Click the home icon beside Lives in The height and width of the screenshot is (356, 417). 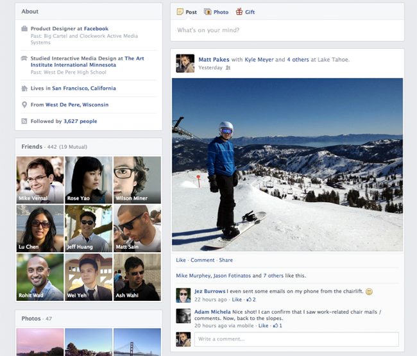(x=24, y=89)
